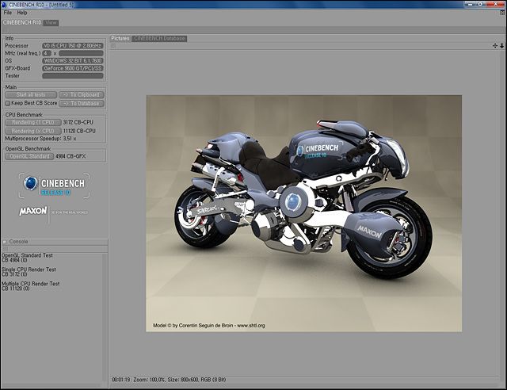Send results with the To Database button
The width and height of the screenshot is (507, 390).
pos(82,103)
